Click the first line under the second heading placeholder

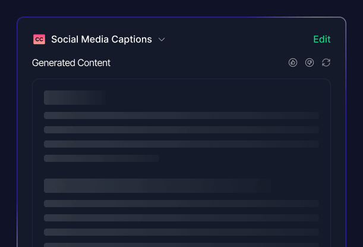(x=181, y=204)
